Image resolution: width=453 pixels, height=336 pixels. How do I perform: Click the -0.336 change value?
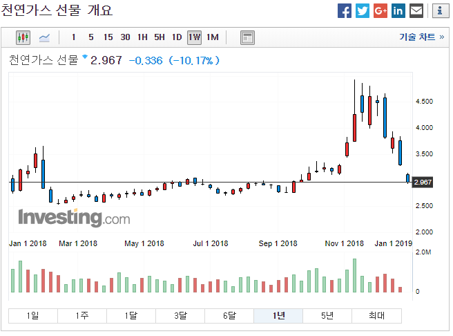click(x=146, y=60)
